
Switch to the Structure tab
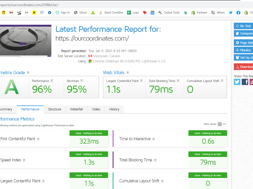coord(55,109)
